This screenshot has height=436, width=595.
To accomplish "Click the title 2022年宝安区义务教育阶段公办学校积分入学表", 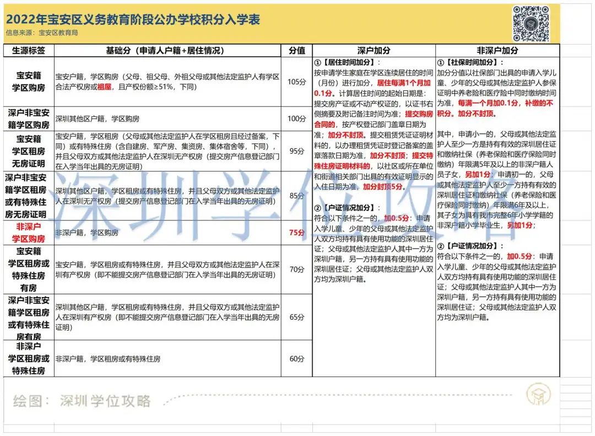I will pyautogui.click(x=133, y=19).
